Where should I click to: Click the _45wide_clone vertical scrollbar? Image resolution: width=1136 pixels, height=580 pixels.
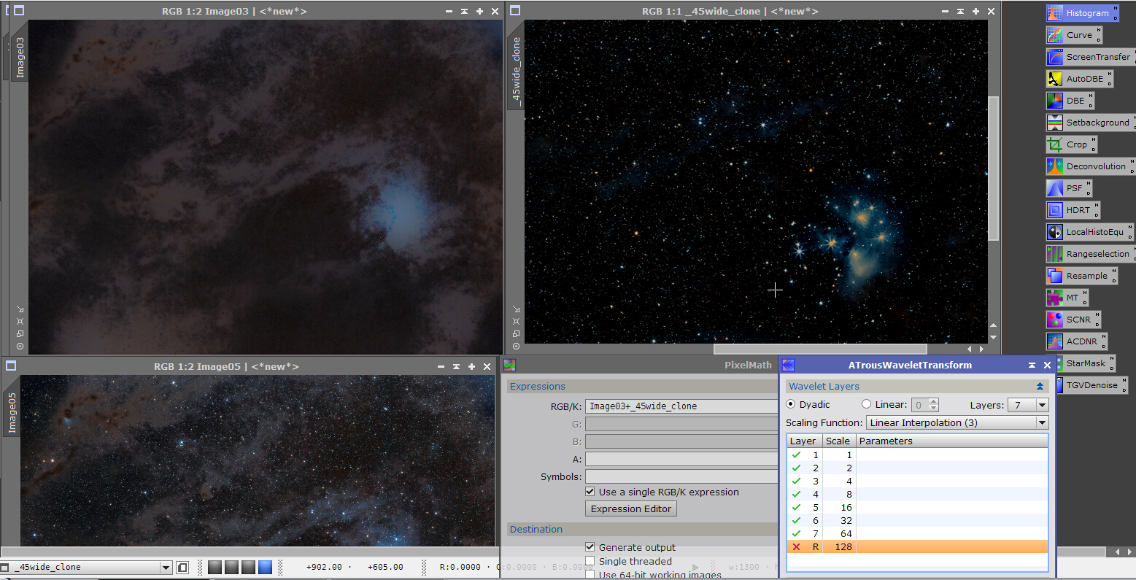click(993, 168)
